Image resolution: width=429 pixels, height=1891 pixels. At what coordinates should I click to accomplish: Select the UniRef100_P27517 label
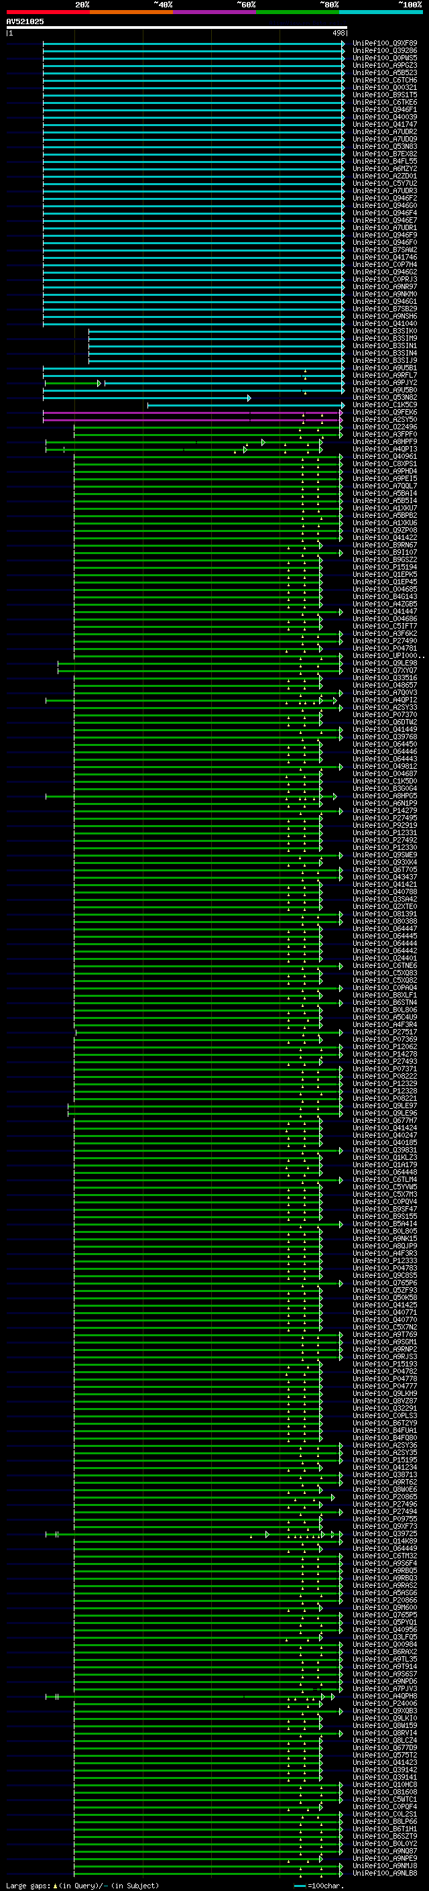pyautogui.click(x=384, y=1032)
